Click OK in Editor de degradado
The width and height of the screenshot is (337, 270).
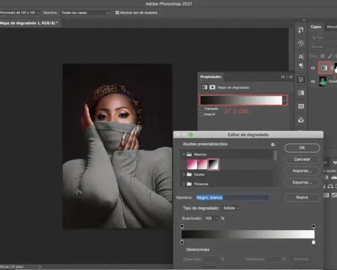coord(302,148)
